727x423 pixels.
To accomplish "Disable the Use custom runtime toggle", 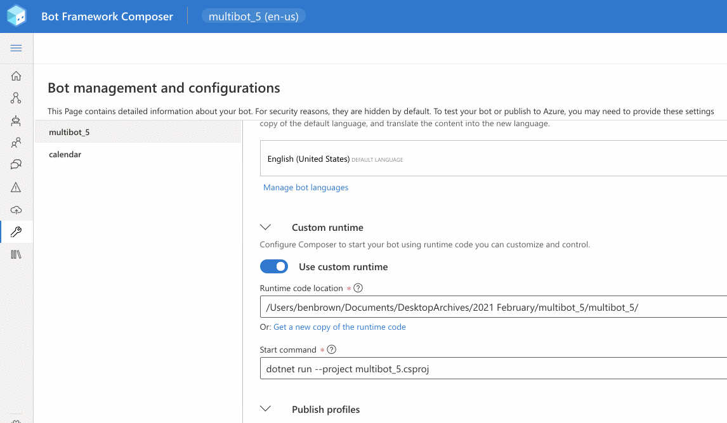I will 273,266.
